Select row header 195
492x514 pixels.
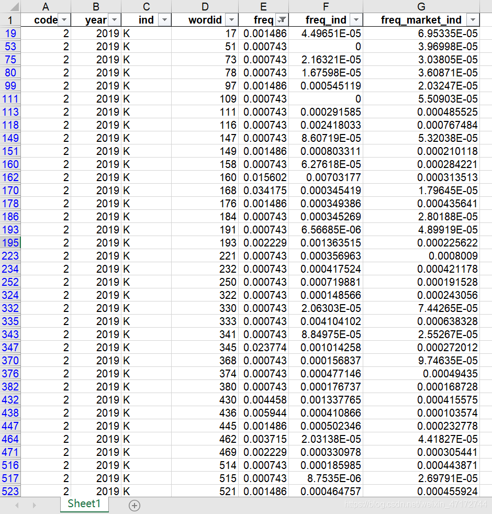(x=10, y=243)
